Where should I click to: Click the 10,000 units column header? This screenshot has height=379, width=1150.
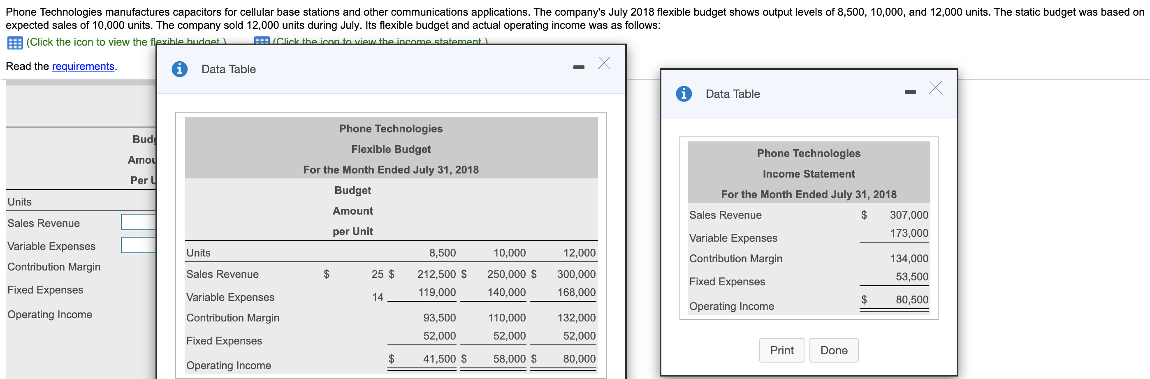(509, 253)
